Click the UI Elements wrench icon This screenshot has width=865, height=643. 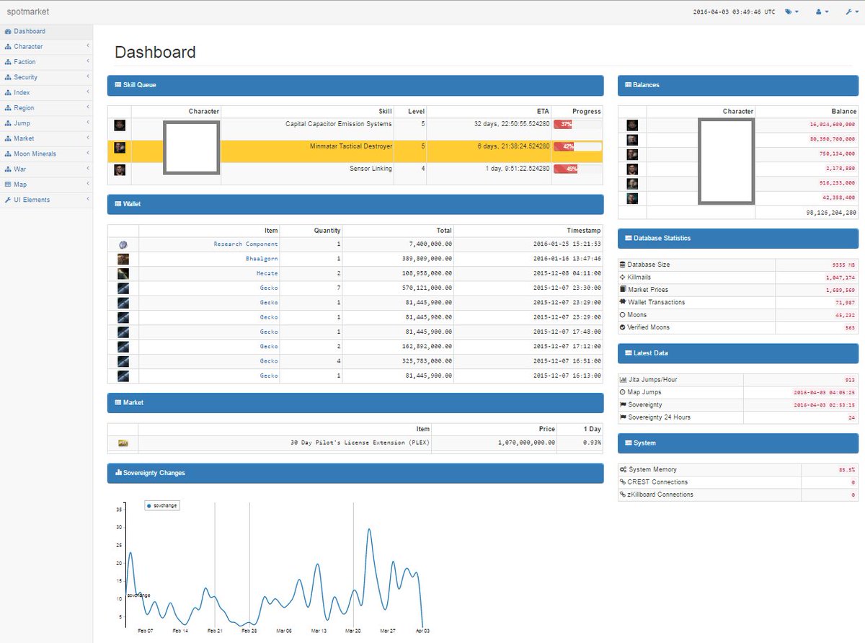pos(8,200)
